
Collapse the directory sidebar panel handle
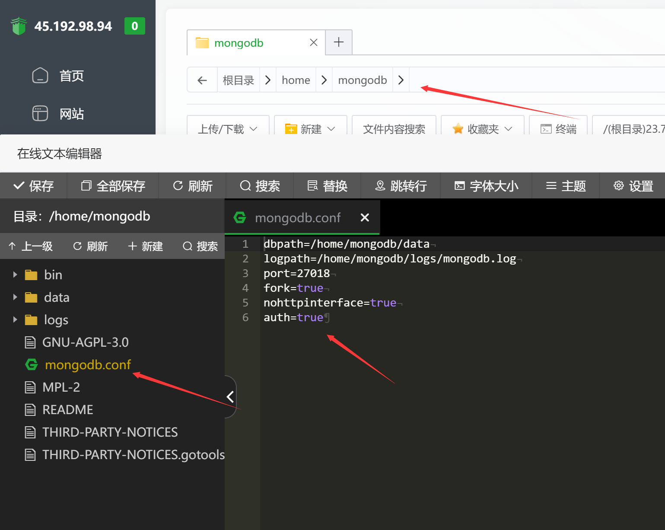coord(230,396)
